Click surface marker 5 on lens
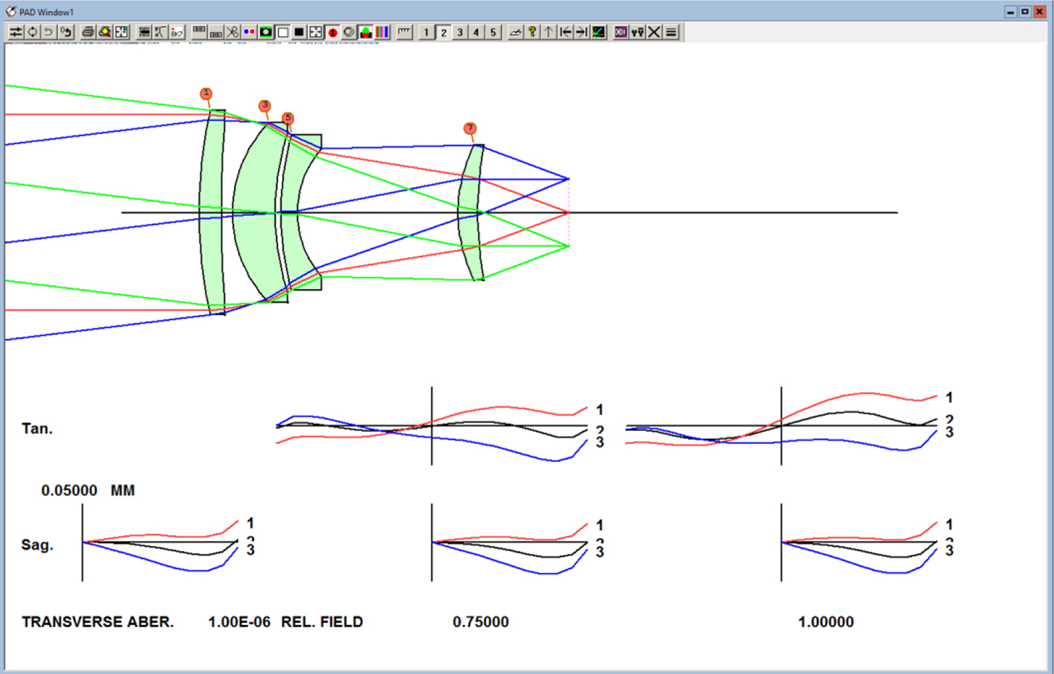The width and height of the screenshot is (1054, 674). tap(288, 117)
